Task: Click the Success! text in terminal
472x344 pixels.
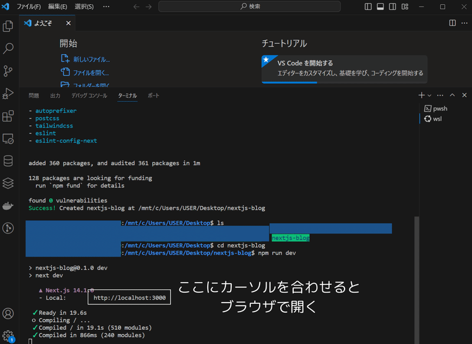Action: [x=42, y=208]
